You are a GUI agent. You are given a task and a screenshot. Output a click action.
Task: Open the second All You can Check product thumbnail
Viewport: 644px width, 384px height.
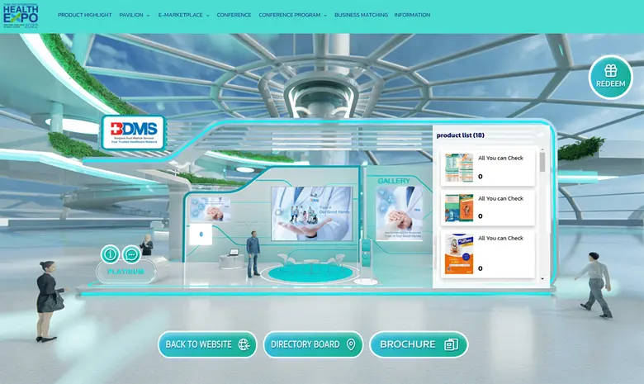point(459,208)
